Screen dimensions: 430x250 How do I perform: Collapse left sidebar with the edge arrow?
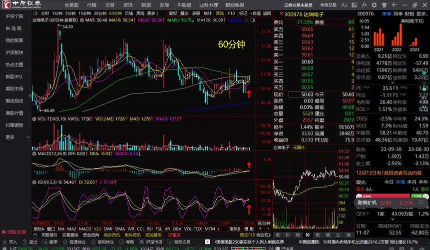(x=30, y=95)
